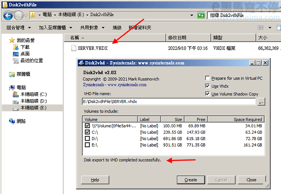Click the Help button

(x=95, y=180)
